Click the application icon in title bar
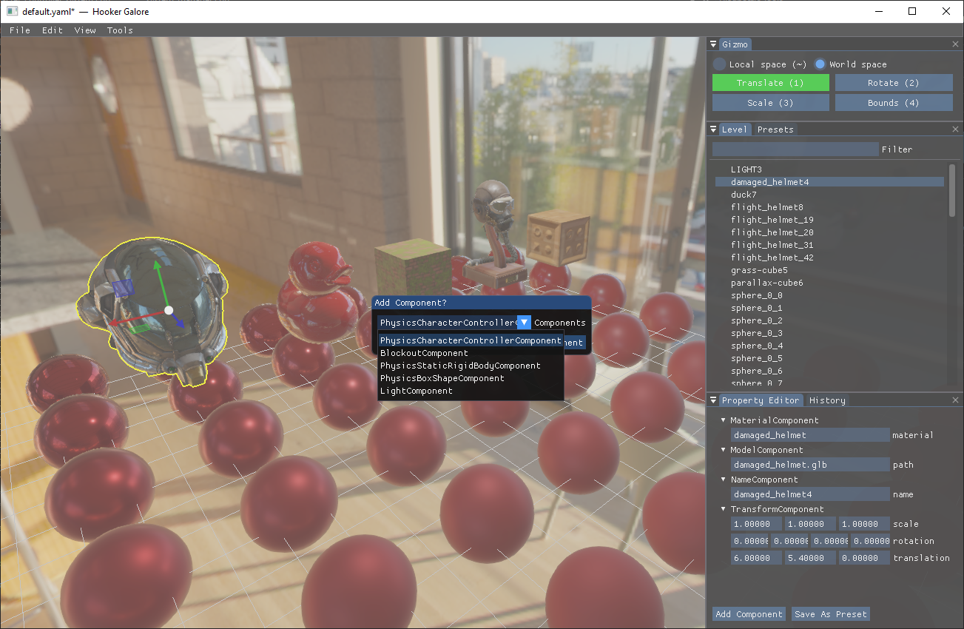 (12, 11)
